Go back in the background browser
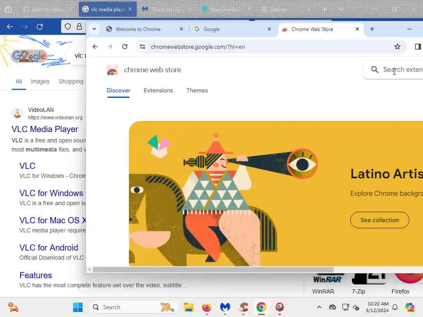This screenshot has width=423, height=317. tap(10, 27)
